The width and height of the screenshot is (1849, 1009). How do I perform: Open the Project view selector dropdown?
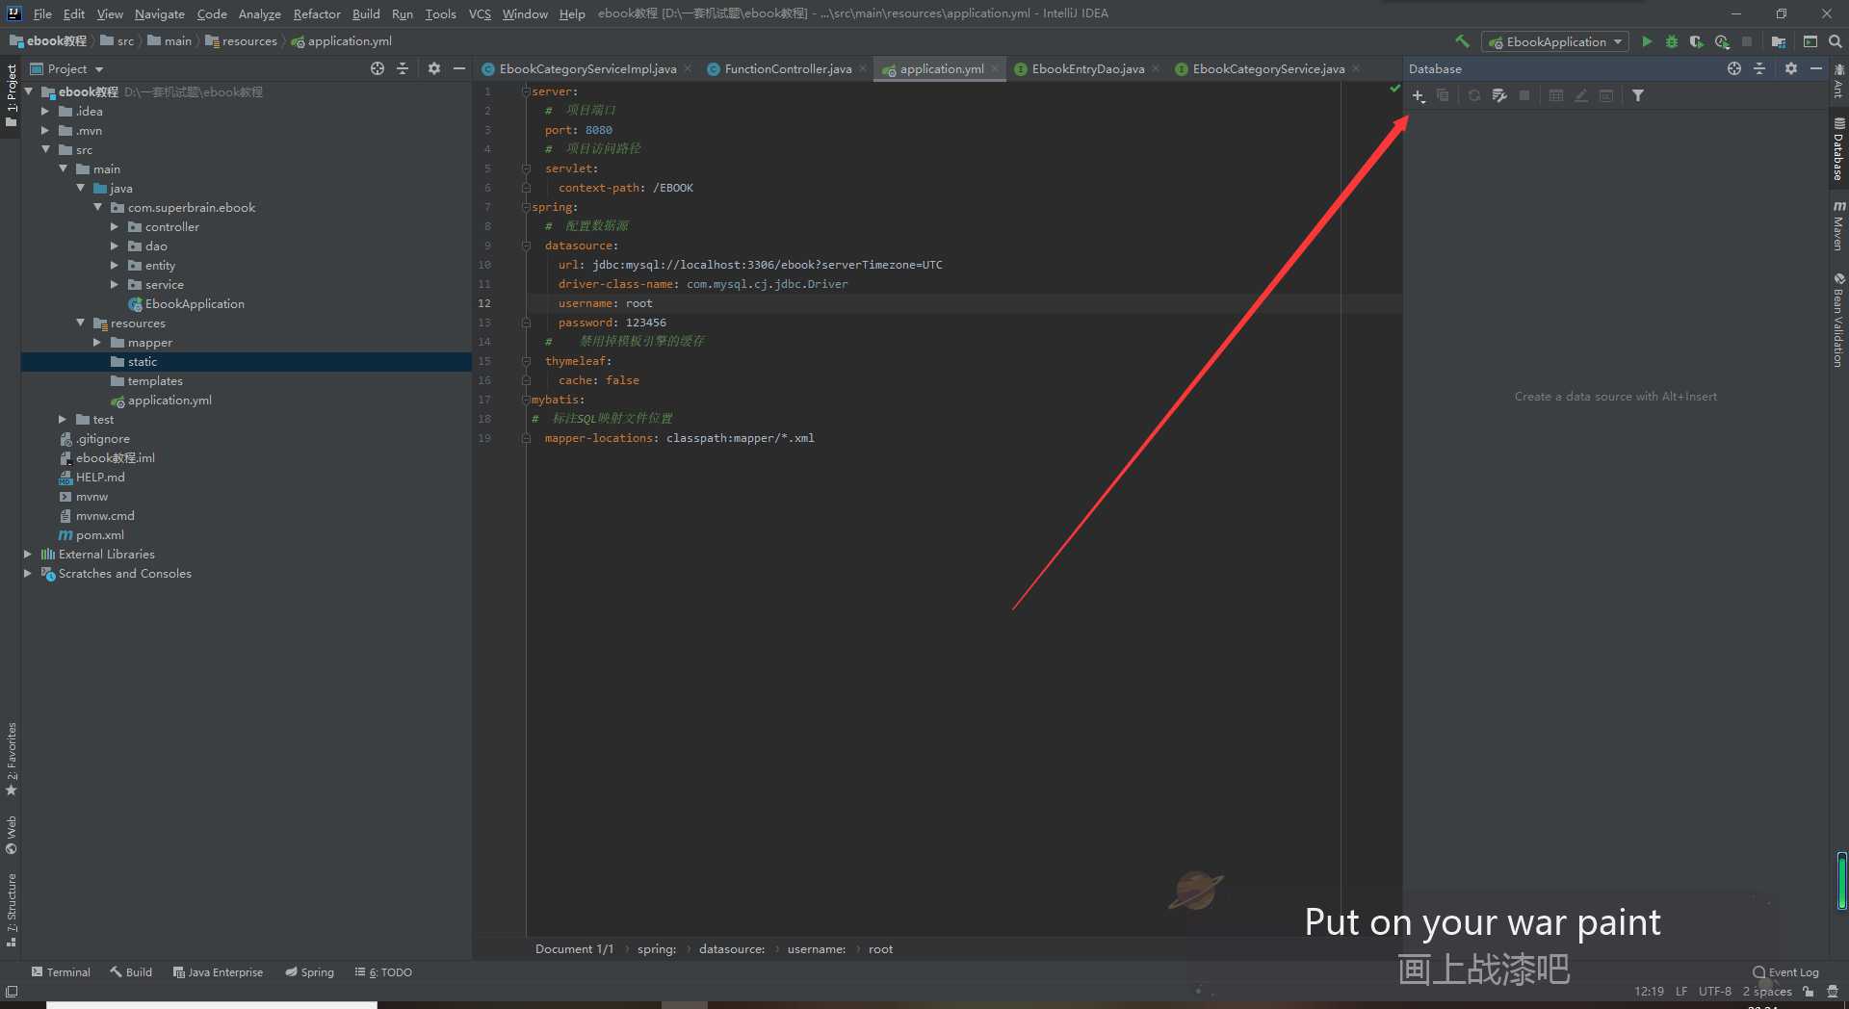[x=66, y=68]
